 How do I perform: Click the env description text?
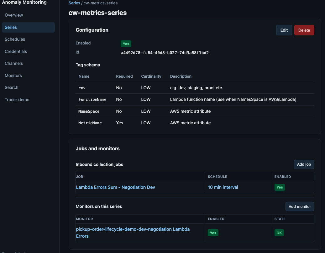point(197,88)
